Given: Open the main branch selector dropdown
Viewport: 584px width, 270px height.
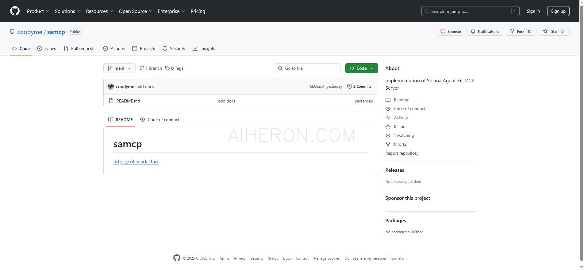Looking at the screenshot, I should [119, 68].
